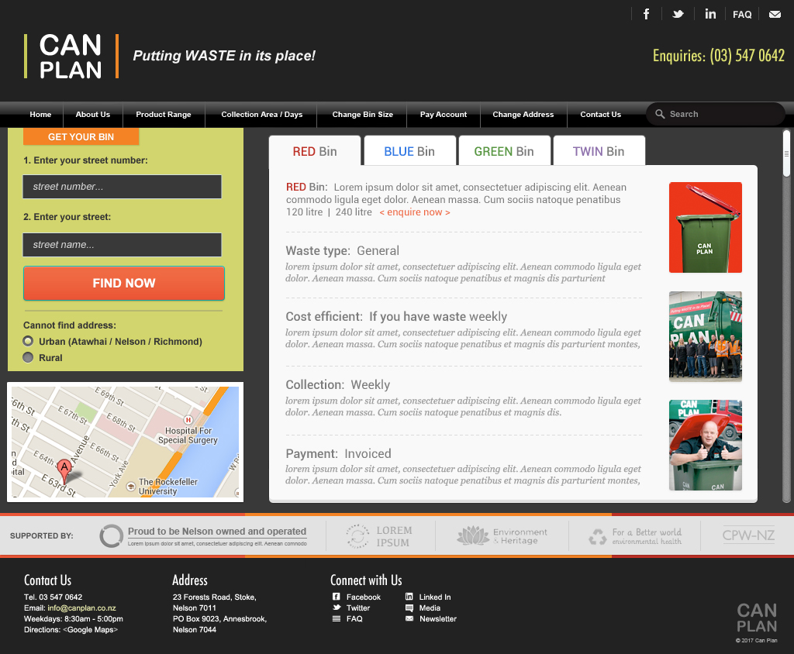Click the enquire now link

[x=415, y=212]
